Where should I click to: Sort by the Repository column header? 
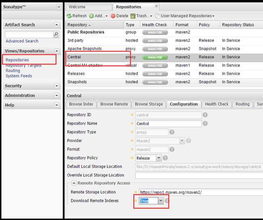point(94,25)
